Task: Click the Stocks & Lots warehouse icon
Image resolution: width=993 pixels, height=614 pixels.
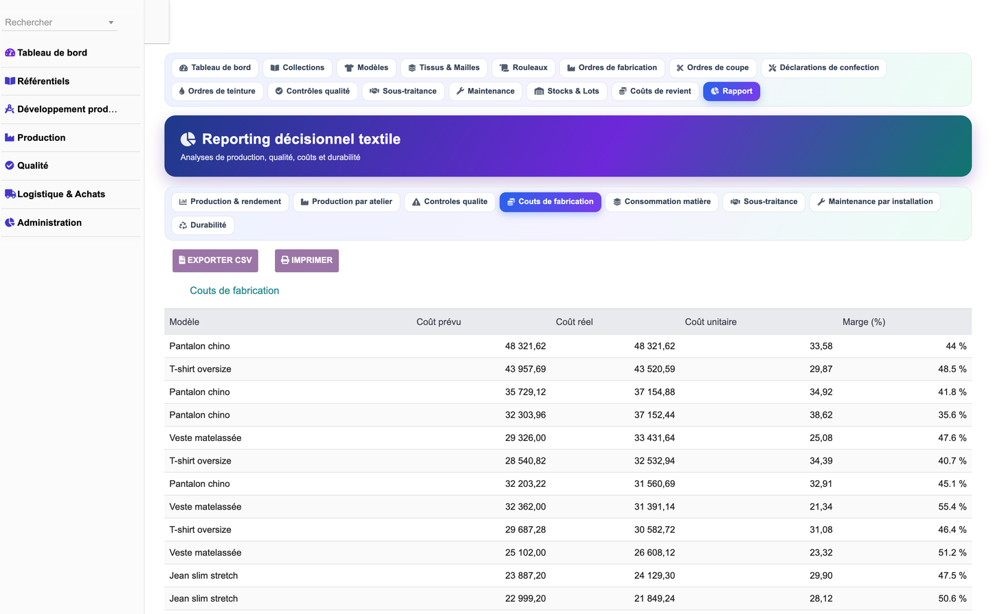Action: (x=539, y=91)
